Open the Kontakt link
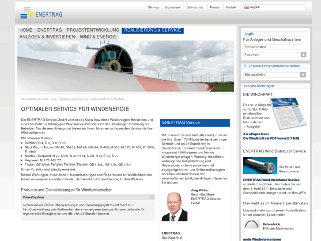The width and height of the screenshot is (321, 241). click(231, 8)
